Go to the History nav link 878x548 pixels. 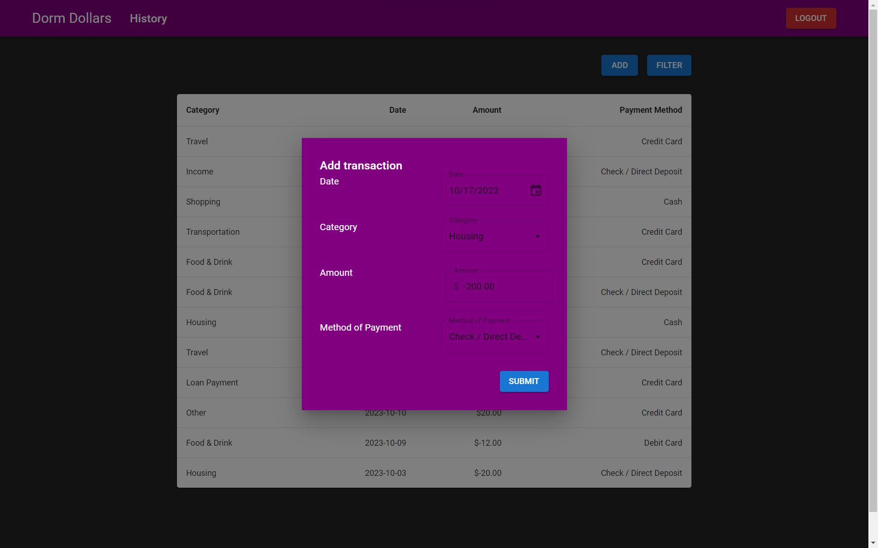(148, 19)
